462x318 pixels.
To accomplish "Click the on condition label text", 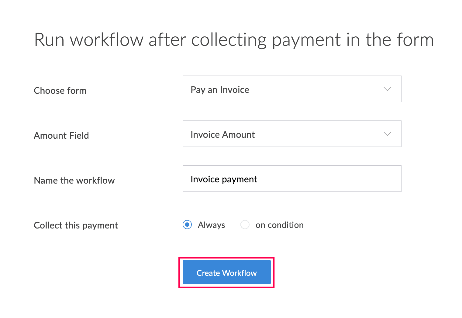I will [280, 225].
